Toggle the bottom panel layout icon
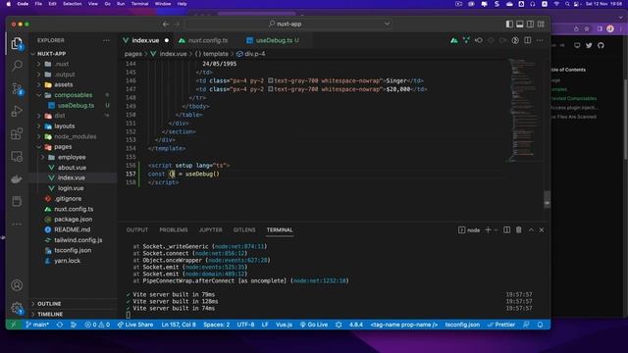The height and width of the screenshot is (353, 628). coord(519,24)
